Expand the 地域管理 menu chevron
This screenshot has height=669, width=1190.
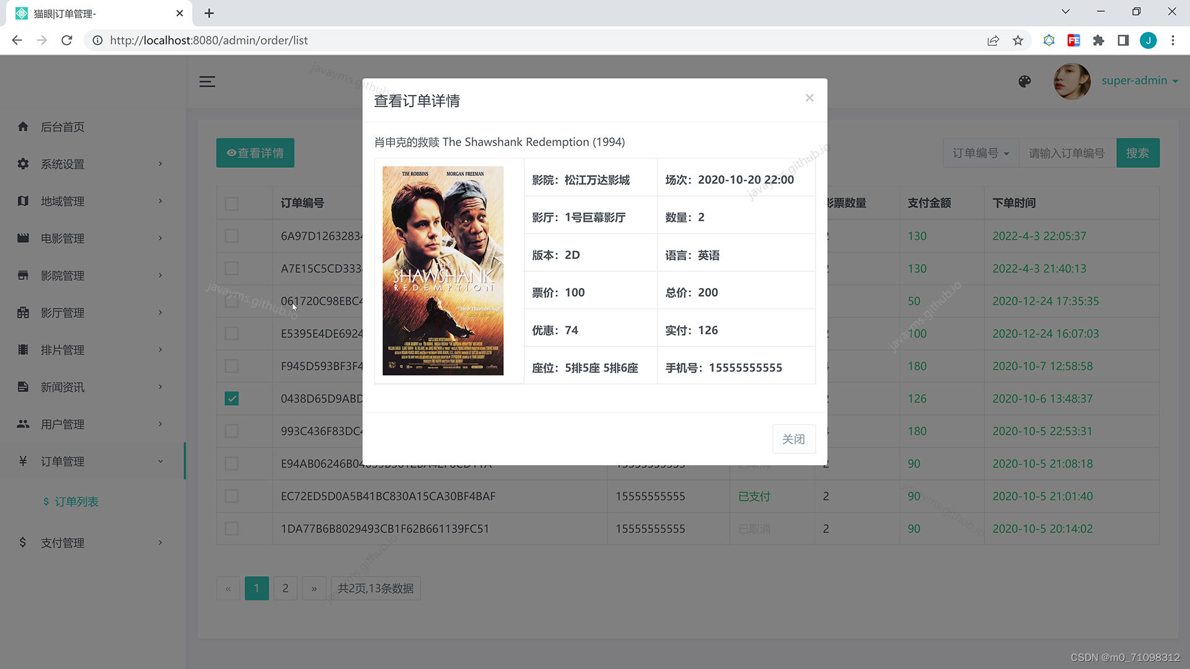pos(160,201)
